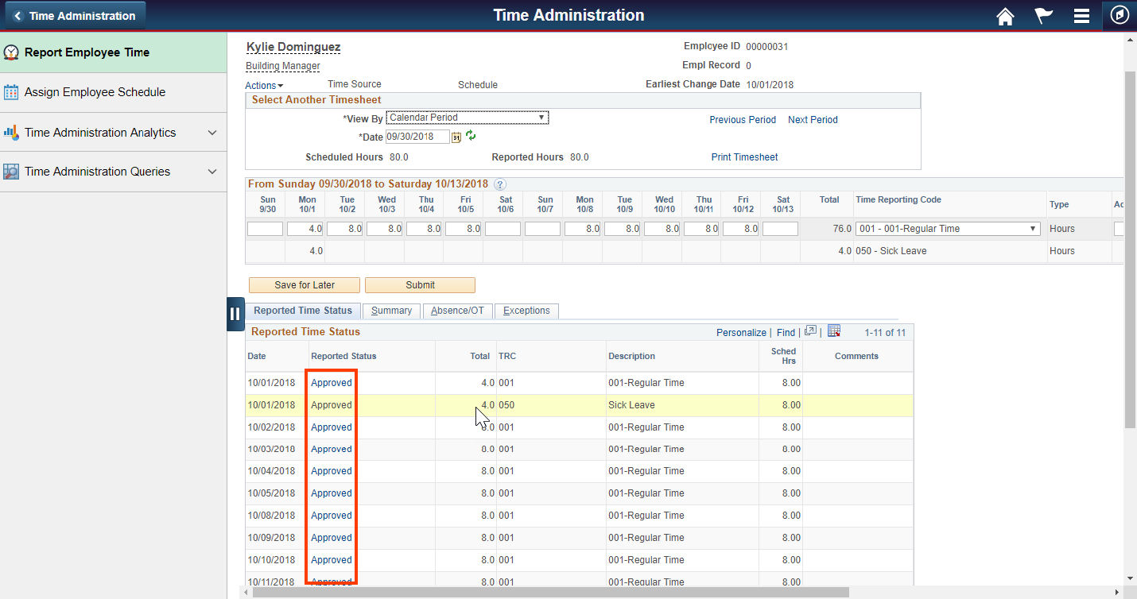Open the Summary tab
1137x599 pixels.
coord(391,311)
